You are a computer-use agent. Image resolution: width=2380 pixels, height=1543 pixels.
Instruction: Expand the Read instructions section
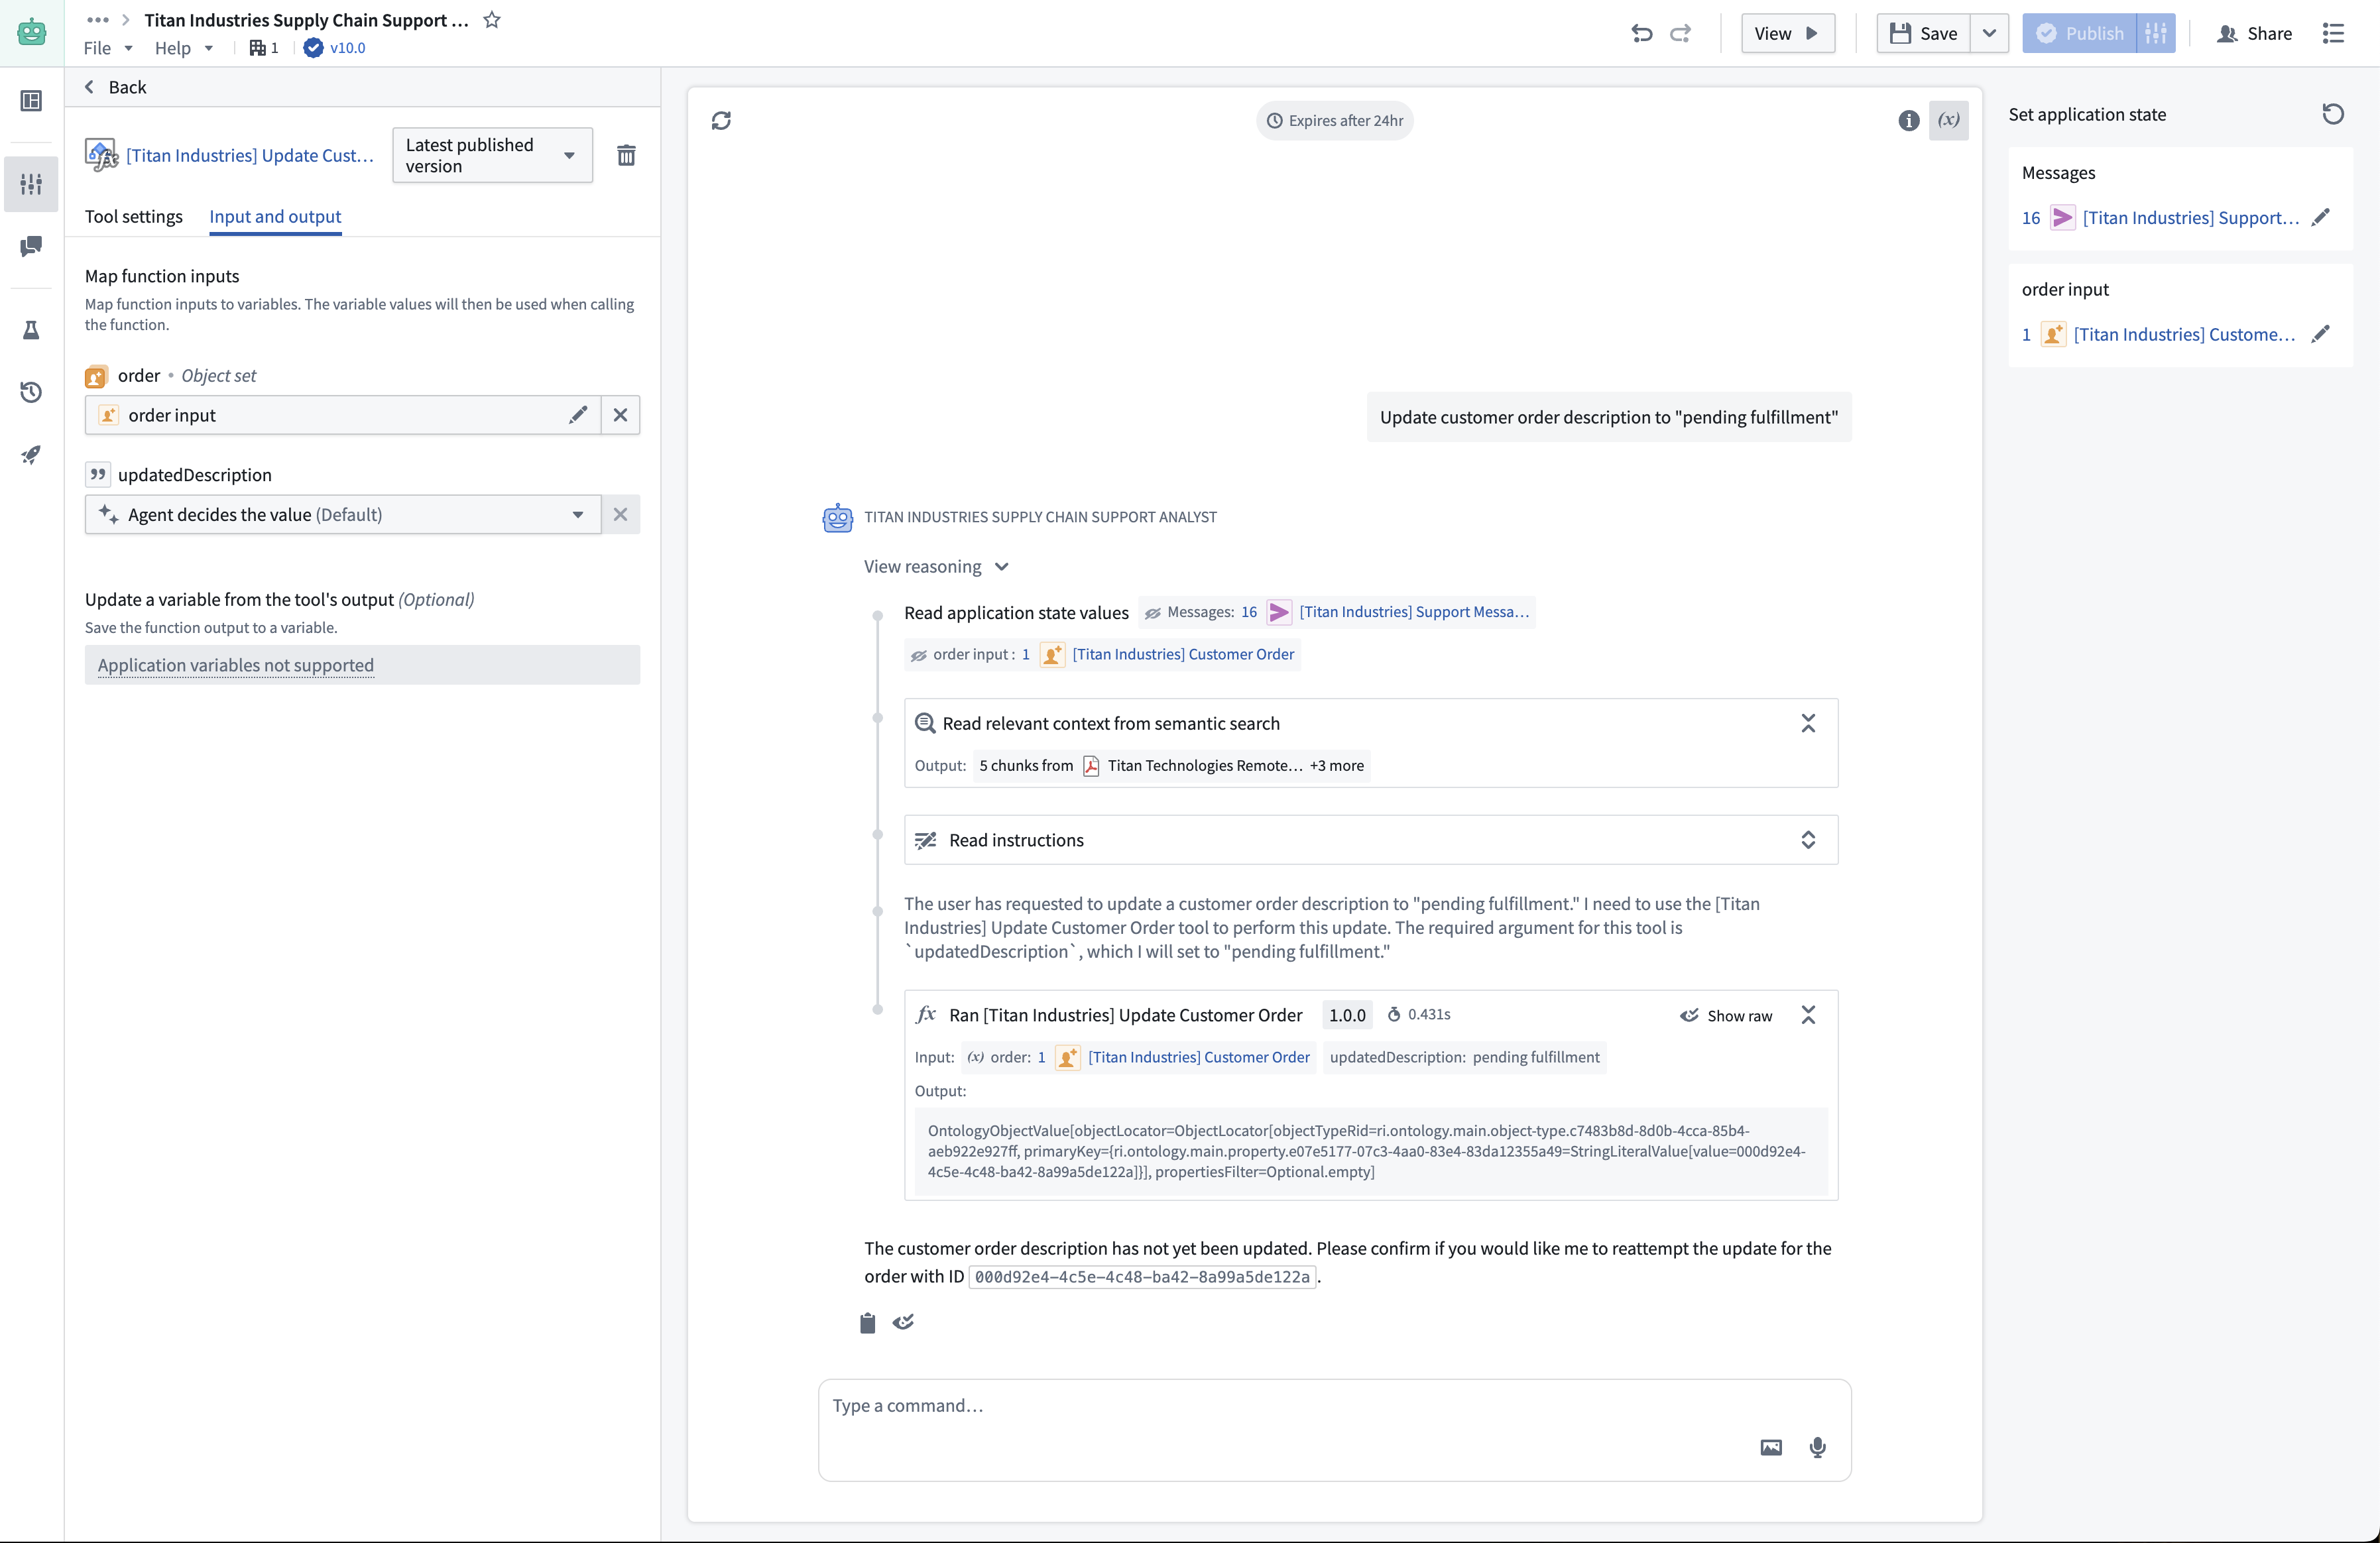[x=1808, y=840]
